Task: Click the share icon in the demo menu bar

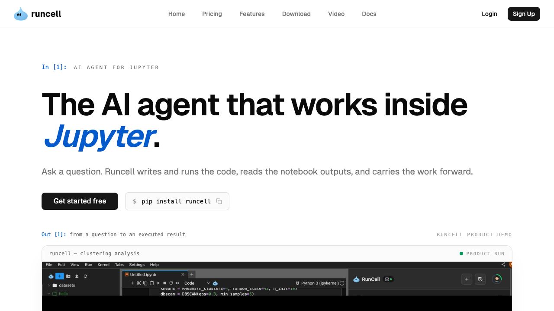Action: click(x=503, y=265)
